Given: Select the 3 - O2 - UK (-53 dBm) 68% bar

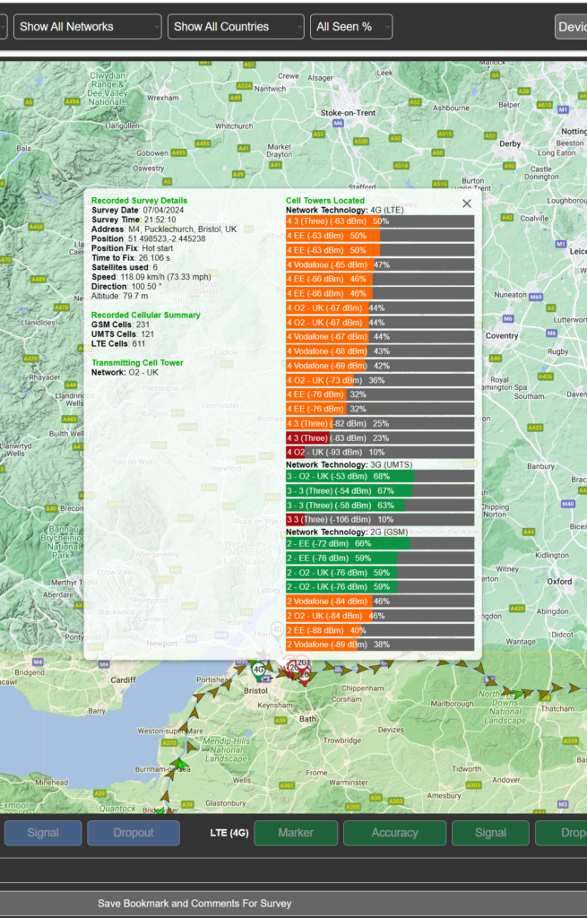Looking at the screenshot, I should (x=380, y=477).
